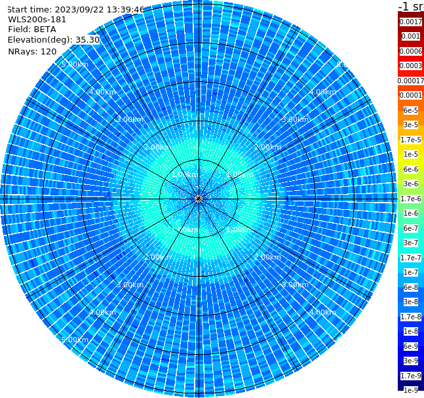424x398 pixels.
Task: Click the 6e-9 colorbar tick label
Action: tap(411, 346)
